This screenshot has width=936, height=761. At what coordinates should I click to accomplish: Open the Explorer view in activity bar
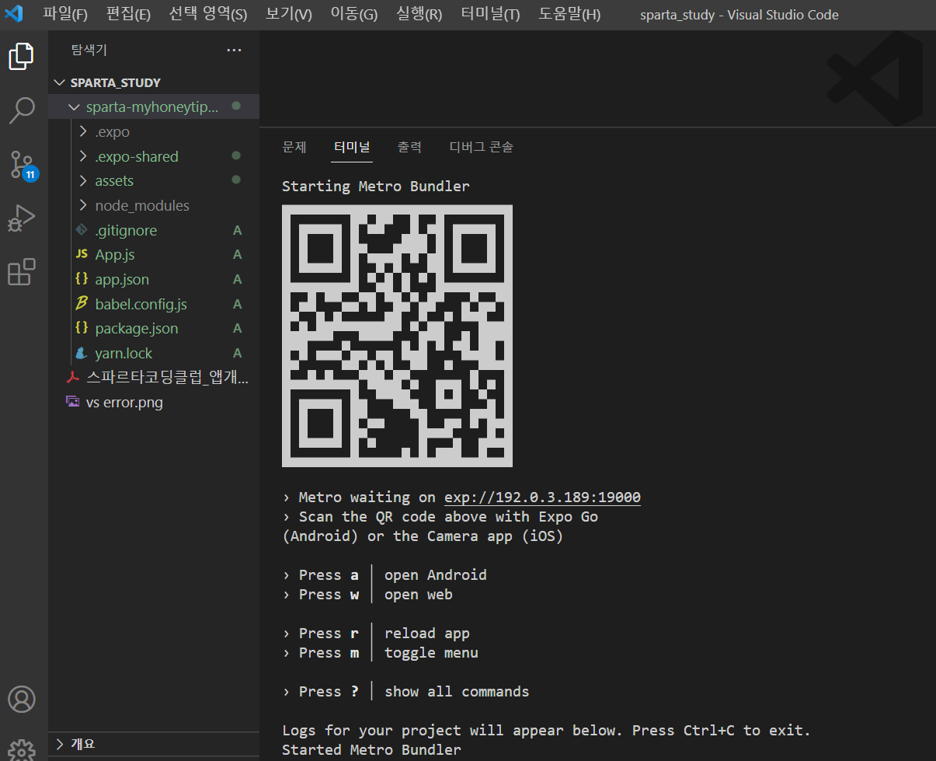pos(21,56)
